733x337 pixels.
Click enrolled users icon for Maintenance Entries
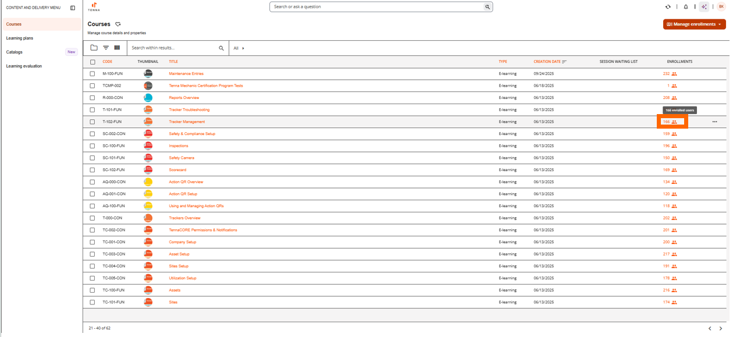[674, 74]
